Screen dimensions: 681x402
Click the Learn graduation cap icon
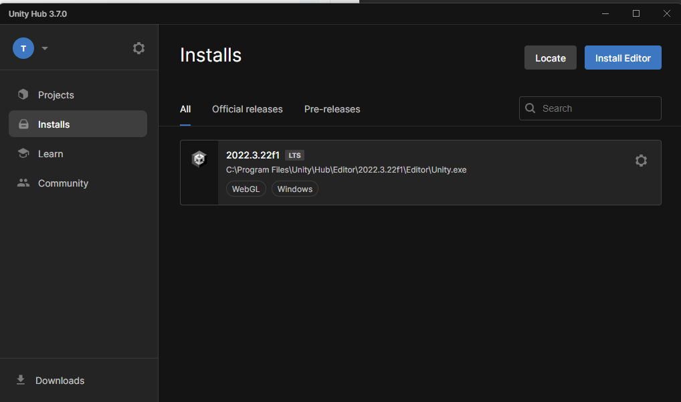pyautogui.click(x=23, y=153)
